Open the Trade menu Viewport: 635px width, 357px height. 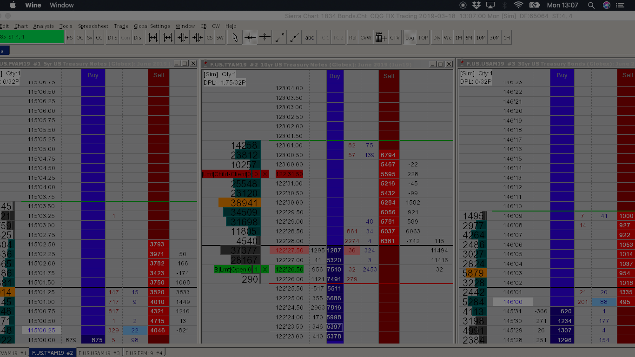point(121,26)
